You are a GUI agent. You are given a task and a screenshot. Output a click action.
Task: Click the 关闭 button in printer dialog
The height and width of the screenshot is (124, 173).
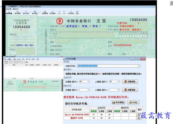point(133,102)
